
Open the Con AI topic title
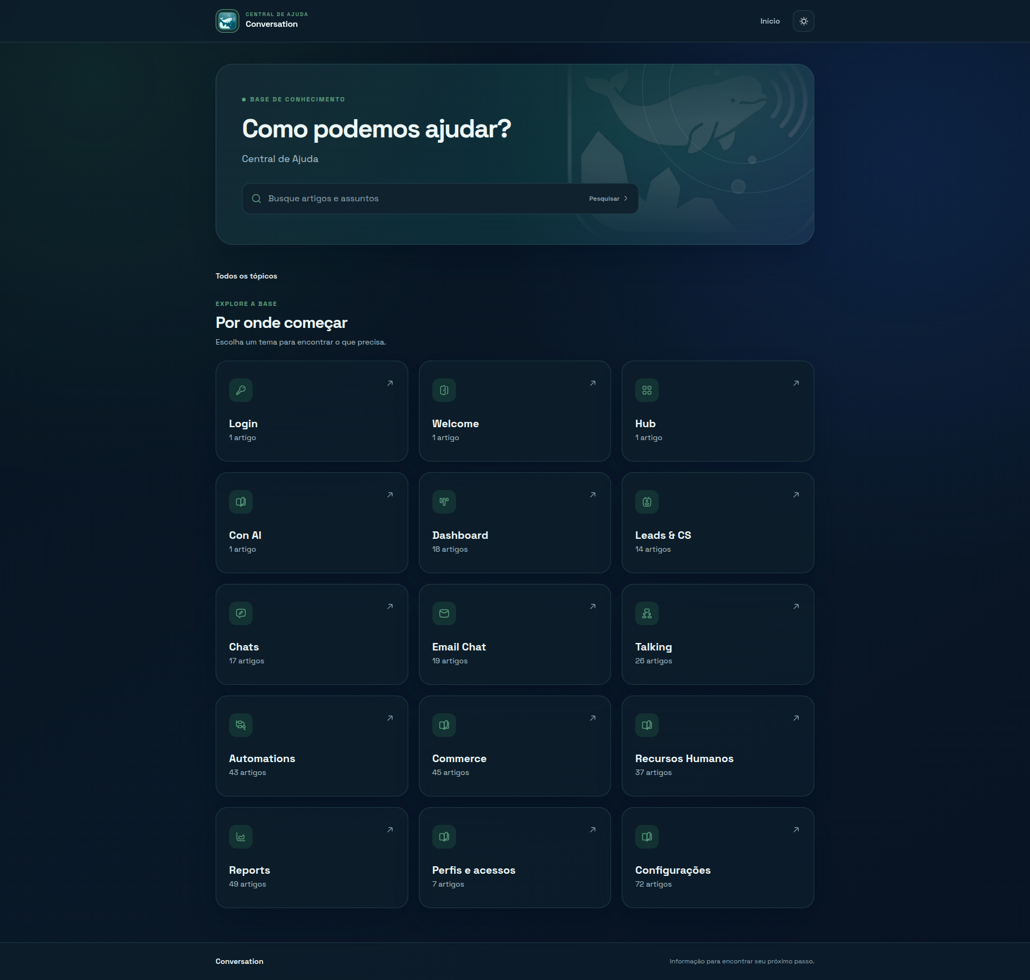click(245, 535)
